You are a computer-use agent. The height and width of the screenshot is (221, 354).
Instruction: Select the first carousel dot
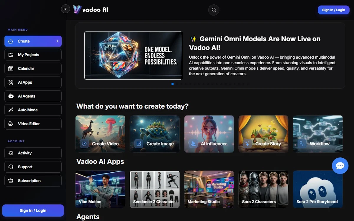pyautogui.click(x=173, y=84)
